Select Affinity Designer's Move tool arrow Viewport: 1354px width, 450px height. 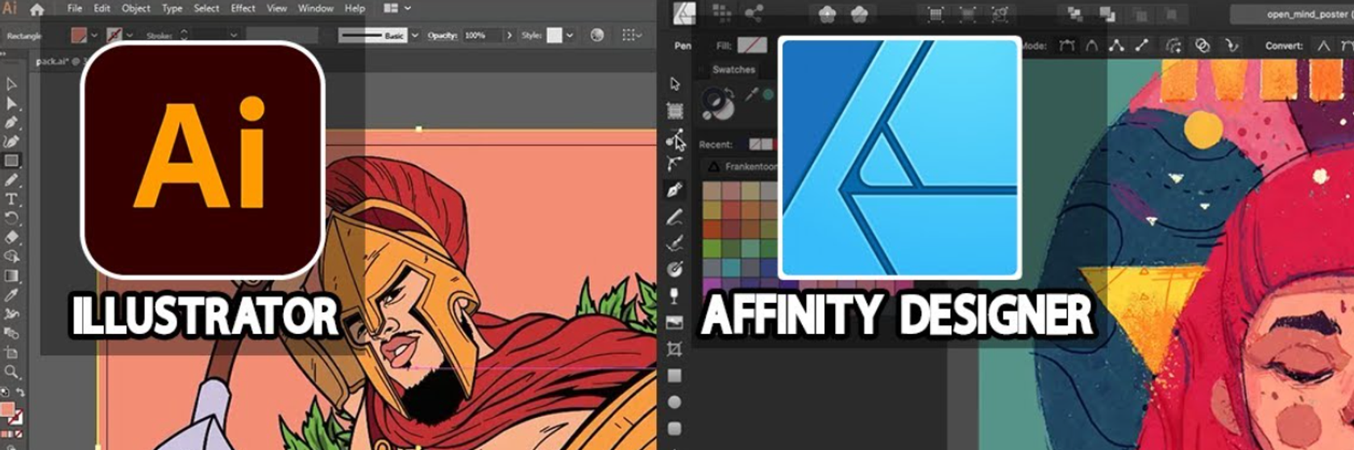tap(675, 84)
